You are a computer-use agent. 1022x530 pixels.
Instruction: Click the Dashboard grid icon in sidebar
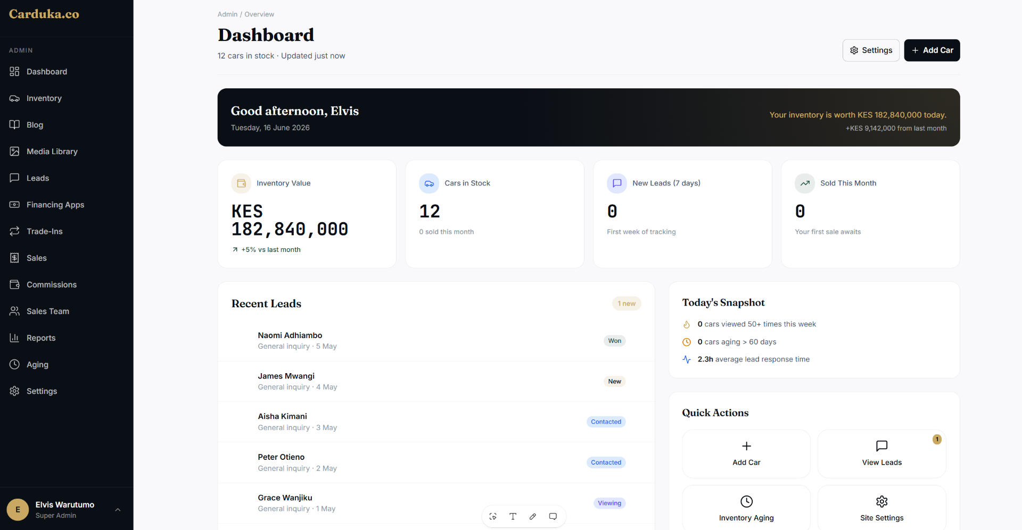click(x=14, y=71)
